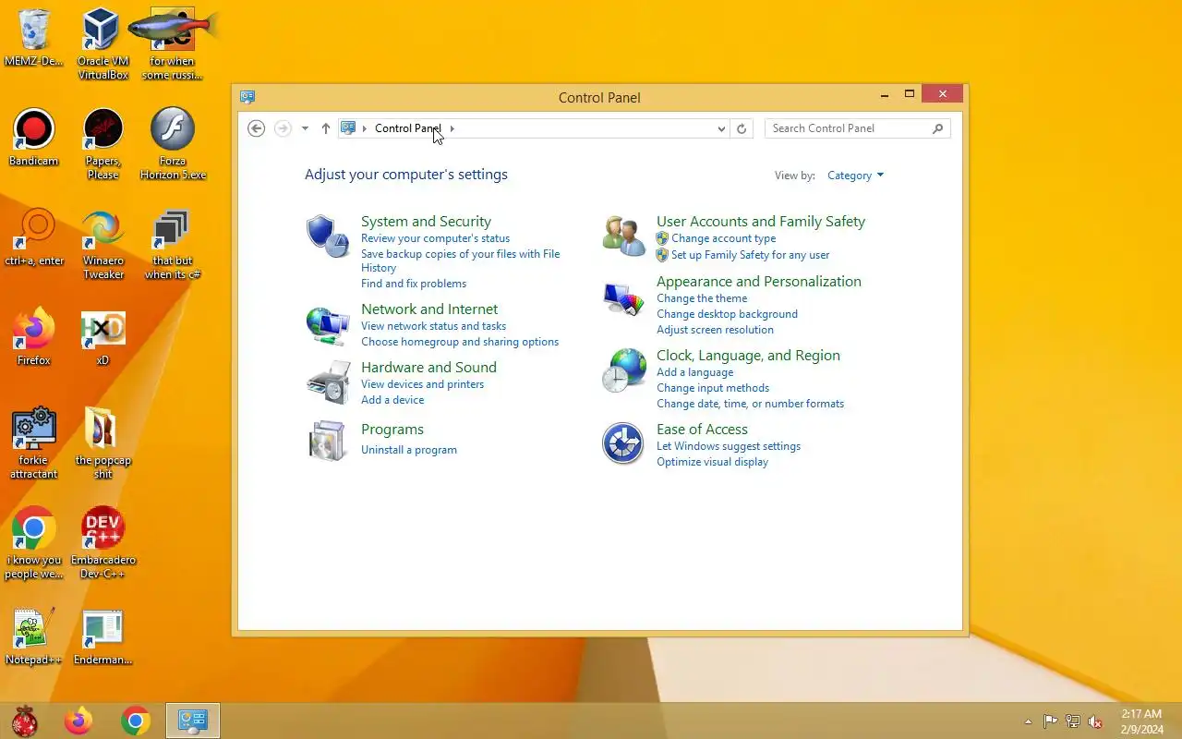1182x739 pixels.
Task: Click Optimize visual display link
Action: (x=712, y=462)
